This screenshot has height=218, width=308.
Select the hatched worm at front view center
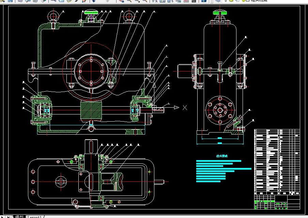[91, 110]
